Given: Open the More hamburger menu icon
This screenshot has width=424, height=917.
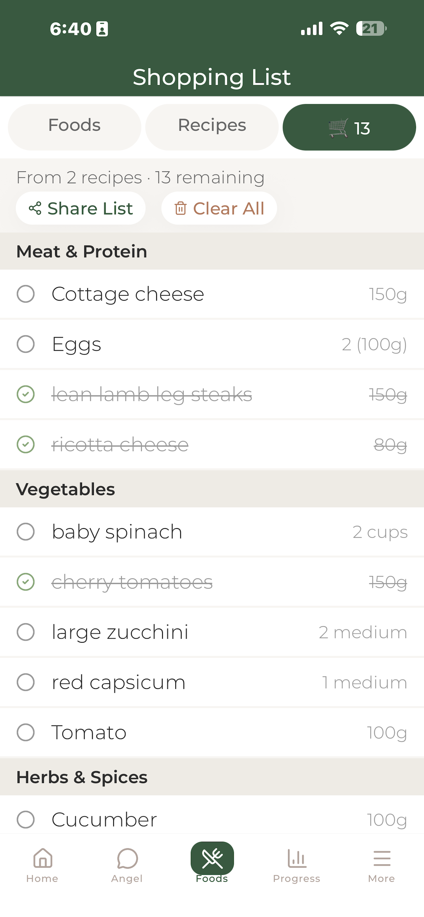Looking at the screenshot, I should click(x=382, y=858).
